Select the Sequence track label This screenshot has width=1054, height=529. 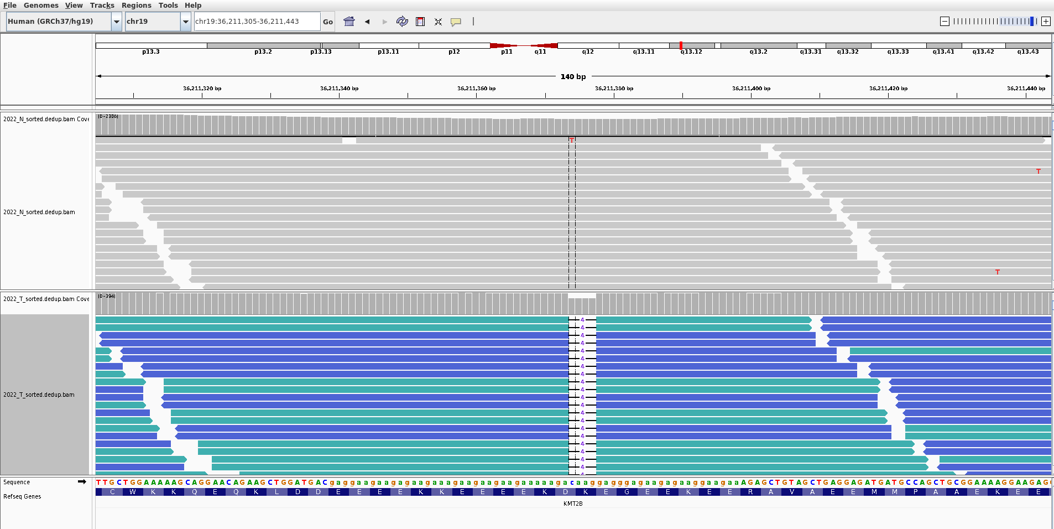(x=17, y=482)
